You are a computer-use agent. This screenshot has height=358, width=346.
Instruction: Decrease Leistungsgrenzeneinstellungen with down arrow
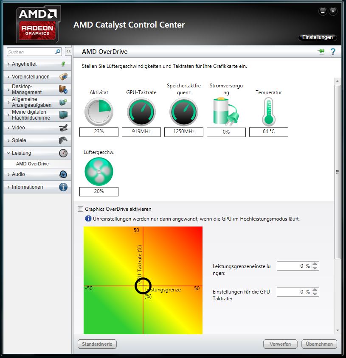point(315,268)
